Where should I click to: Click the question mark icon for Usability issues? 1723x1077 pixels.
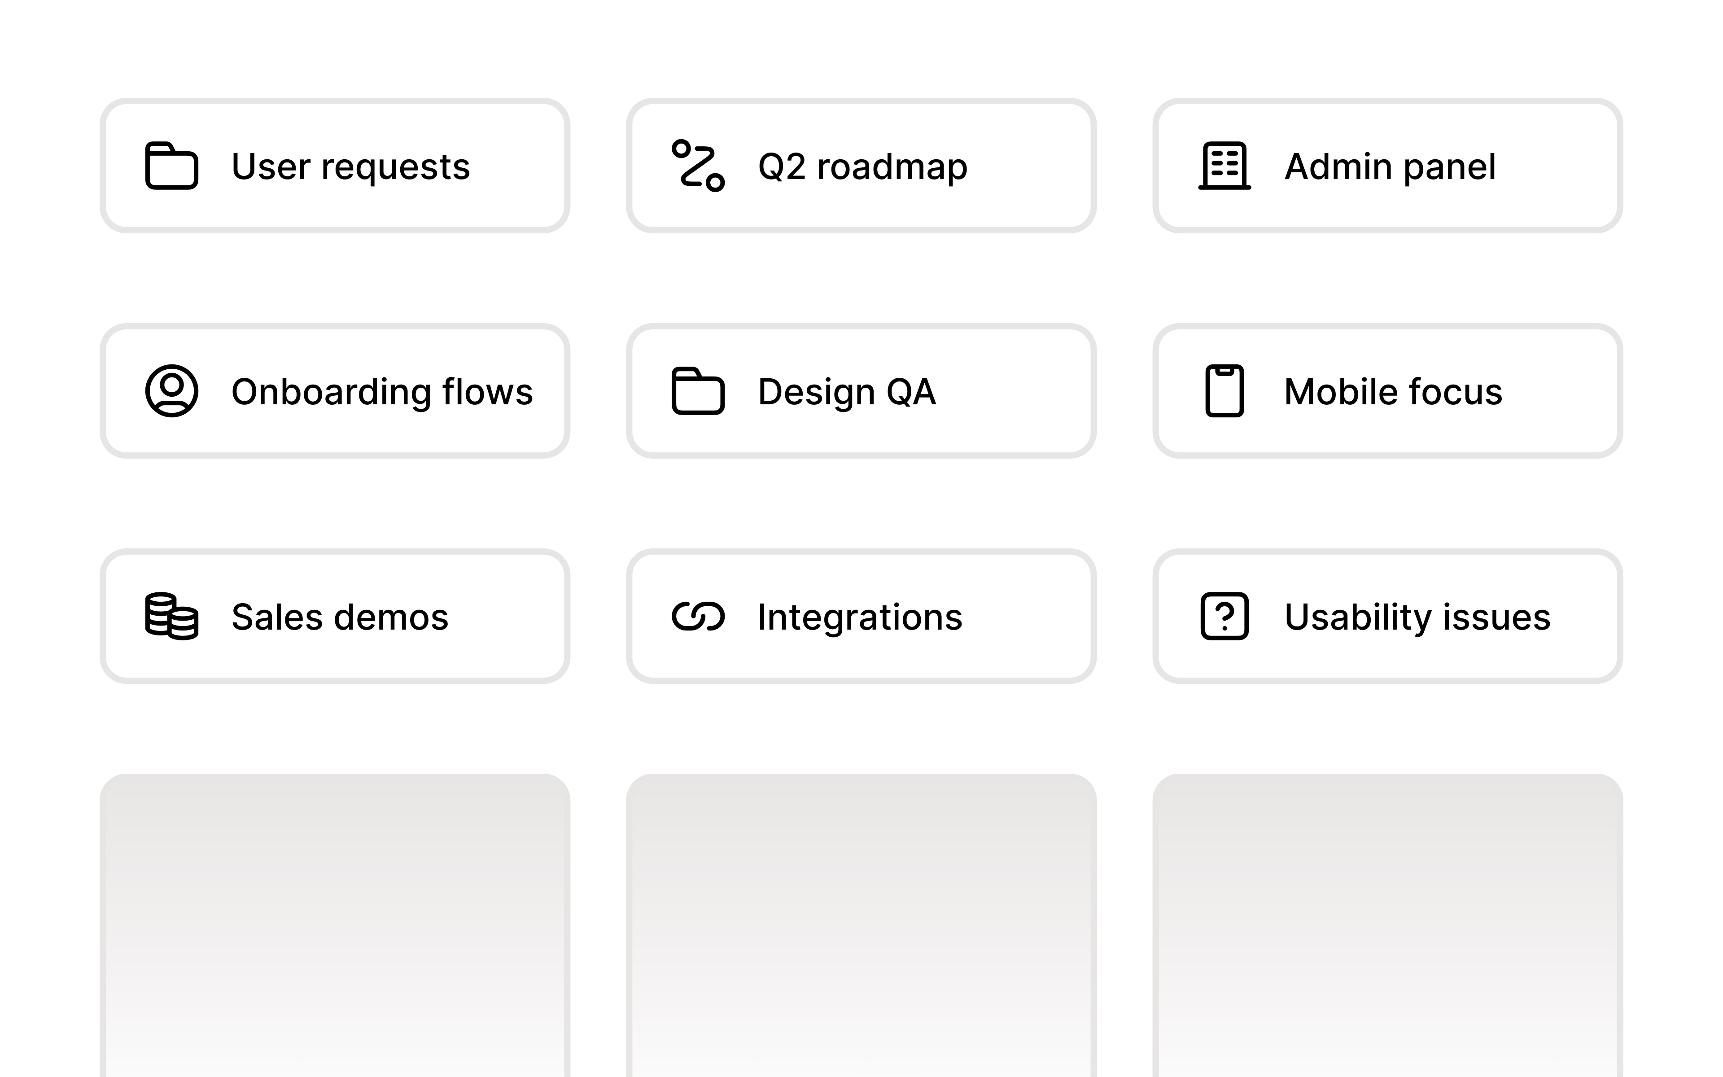(x=1224, y=616)
